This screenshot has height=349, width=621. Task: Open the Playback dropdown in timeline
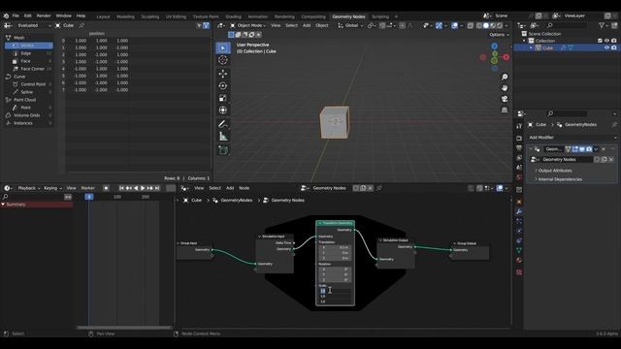tap(28, 188)
